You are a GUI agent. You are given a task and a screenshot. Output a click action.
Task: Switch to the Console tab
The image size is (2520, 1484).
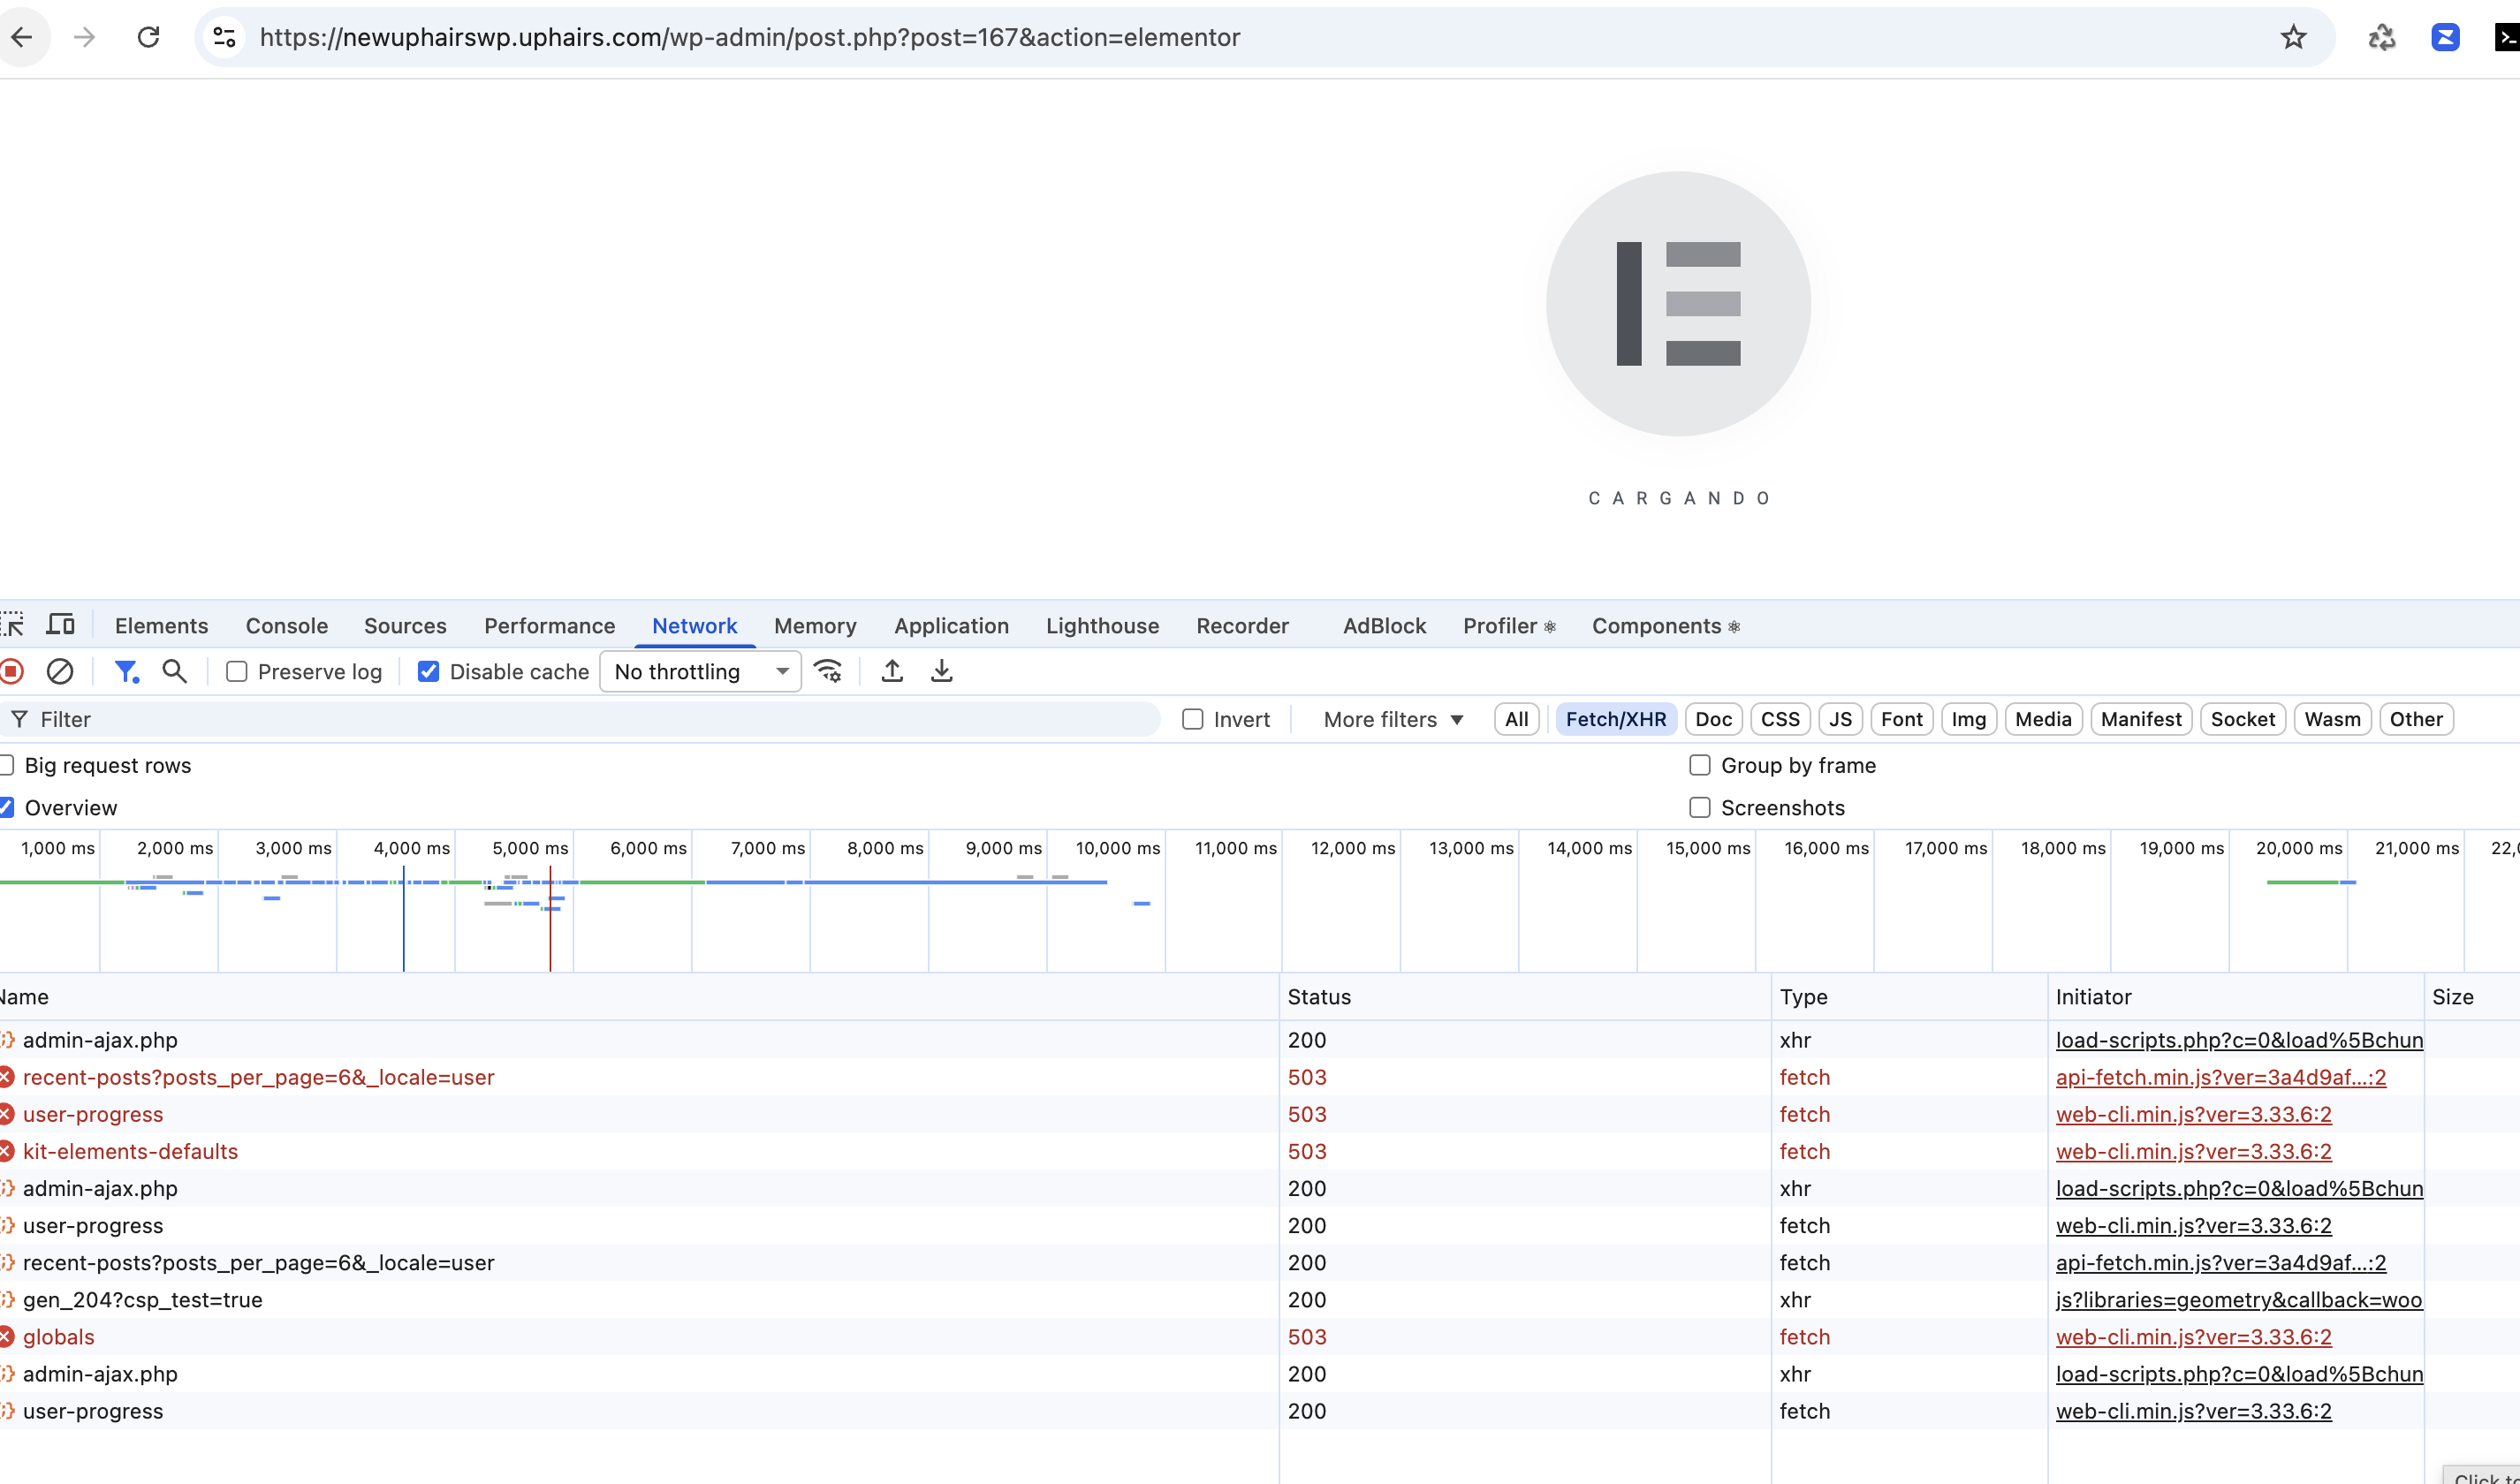pos(286,626)
